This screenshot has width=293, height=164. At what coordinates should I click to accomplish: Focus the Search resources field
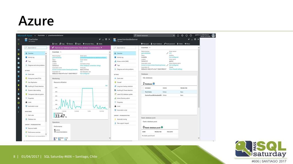[x=154, y=36]
